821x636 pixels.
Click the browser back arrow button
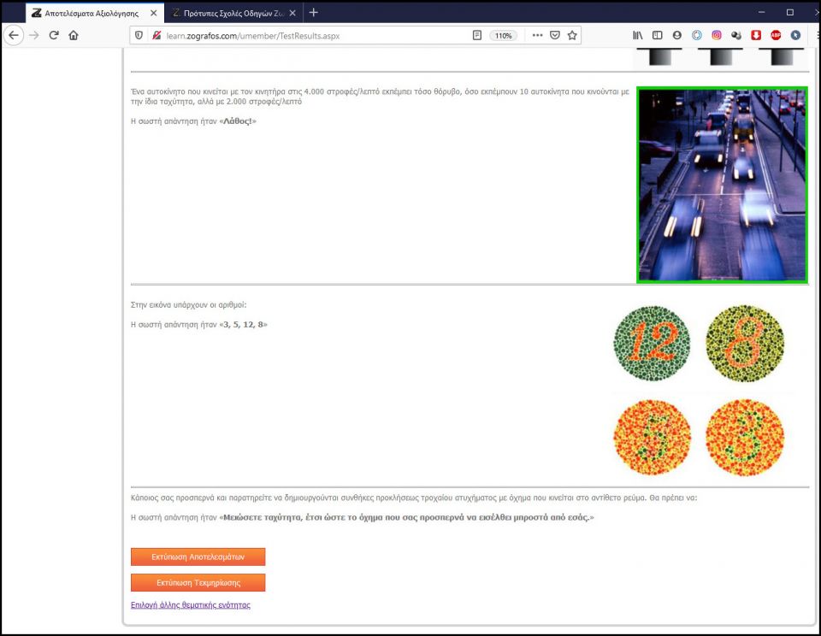(14, 35)
